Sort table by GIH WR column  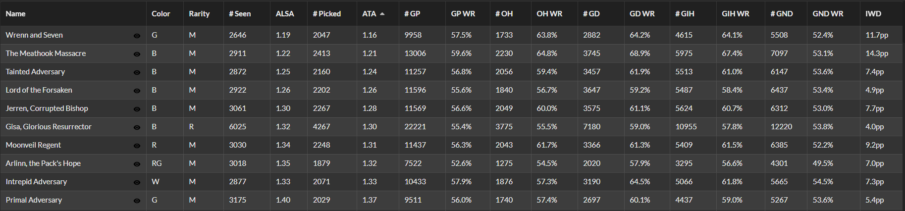click(x=735, y=14)
